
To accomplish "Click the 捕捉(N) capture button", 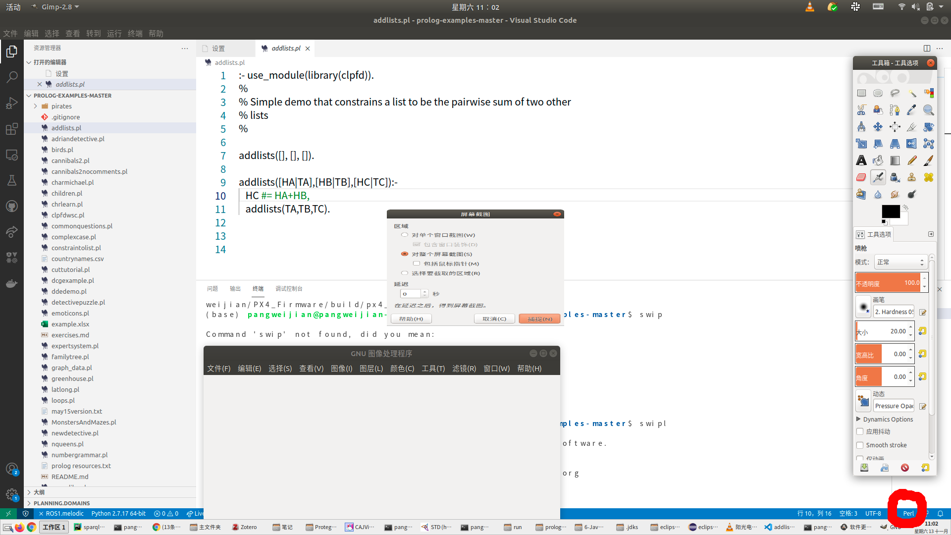I will [x=539, y=319].
